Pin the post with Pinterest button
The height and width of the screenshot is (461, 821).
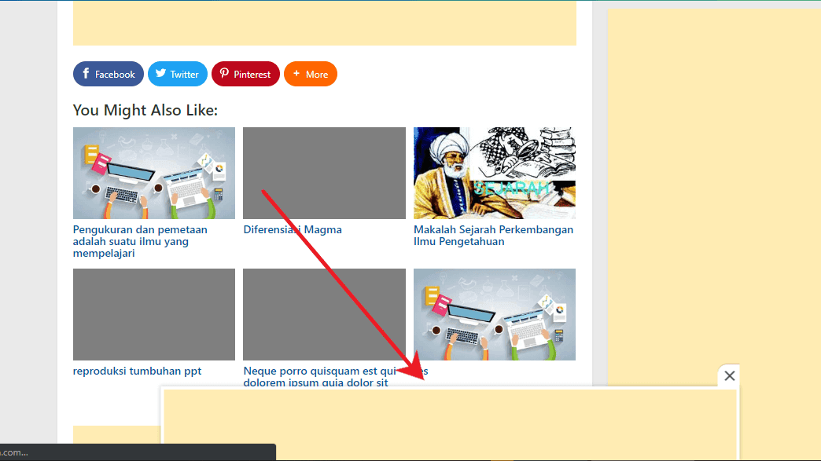tap(245, 75)
